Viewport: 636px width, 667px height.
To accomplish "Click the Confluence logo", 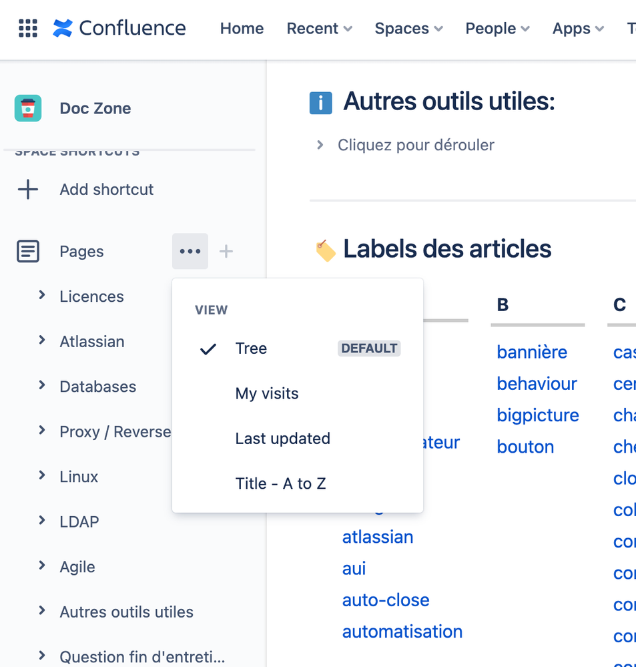I will click(x=119, y=29).
